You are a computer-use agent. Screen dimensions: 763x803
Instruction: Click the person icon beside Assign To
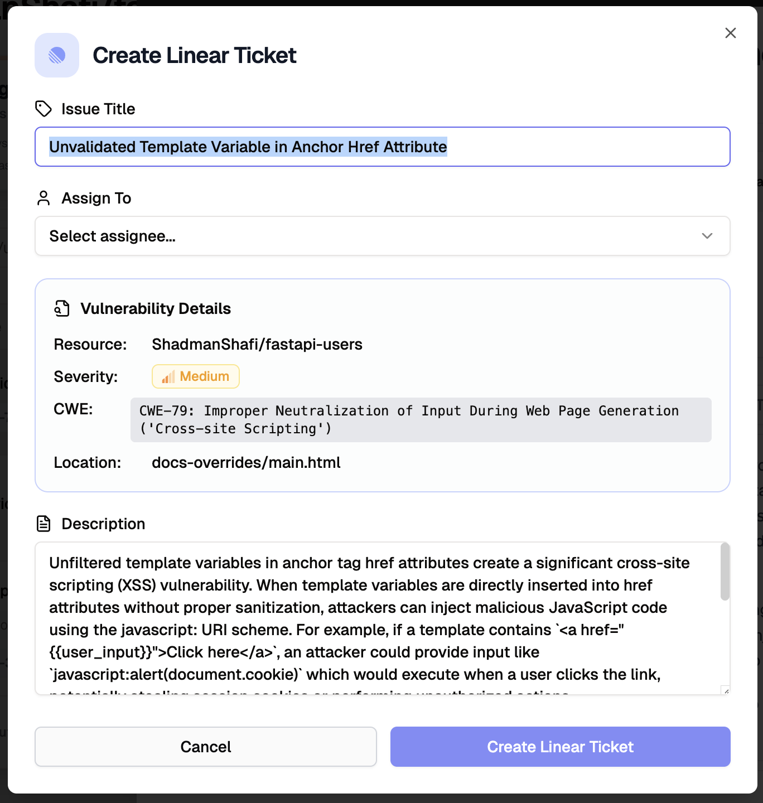[x=44, y=197]
